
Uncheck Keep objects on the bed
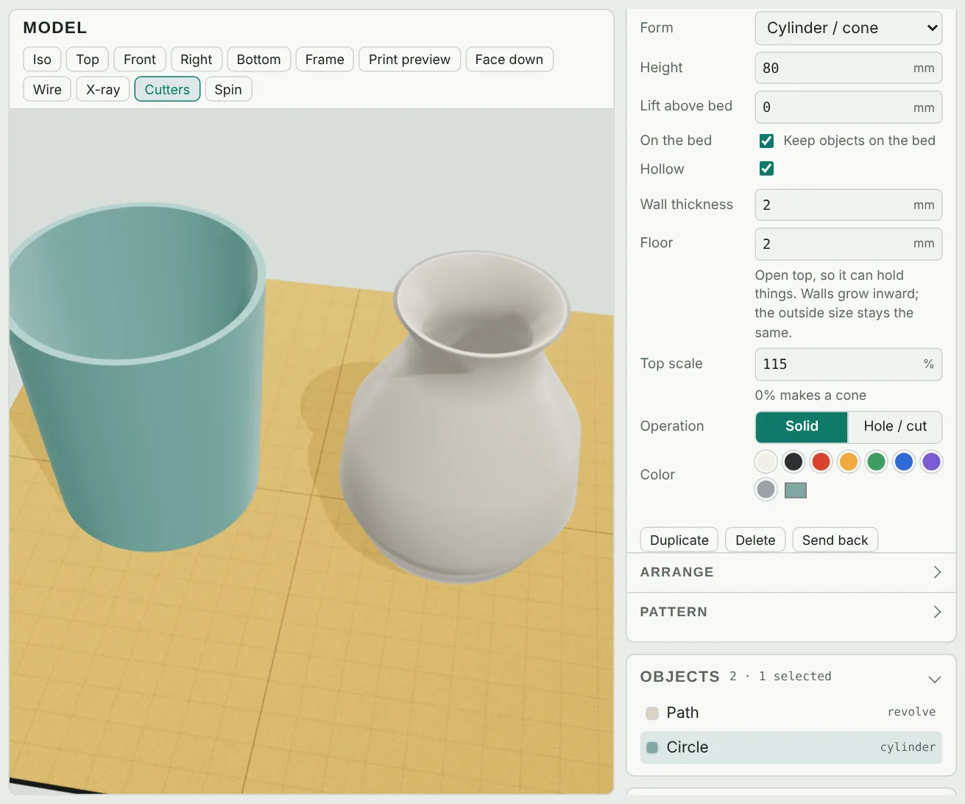tap(766, 141)
